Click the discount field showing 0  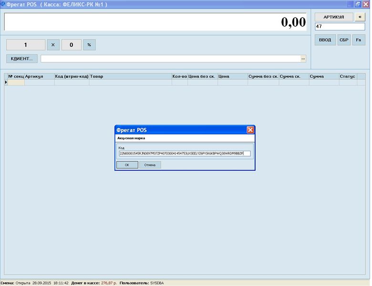72,45
